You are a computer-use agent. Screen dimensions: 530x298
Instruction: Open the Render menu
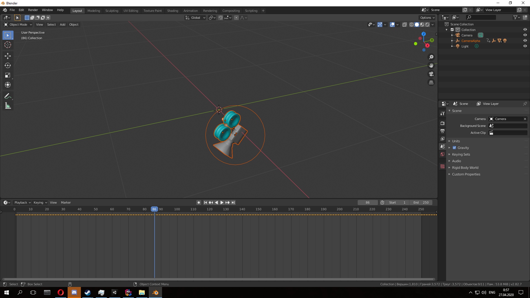tap(33, 10)
